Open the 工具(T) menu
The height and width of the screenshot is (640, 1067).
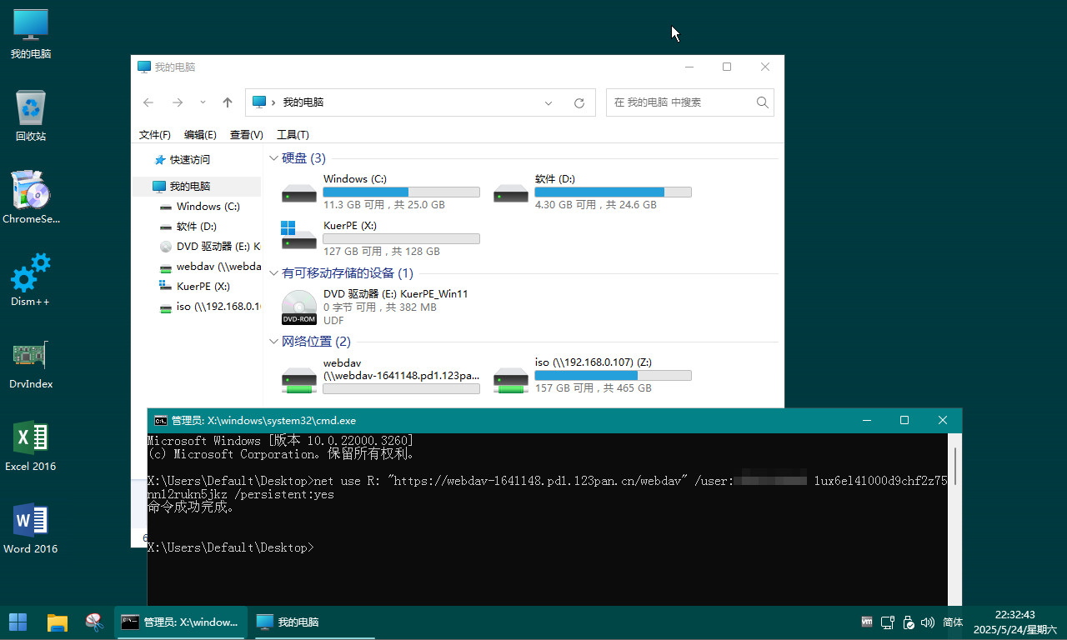pyautogui.click(x=293, y=135)
